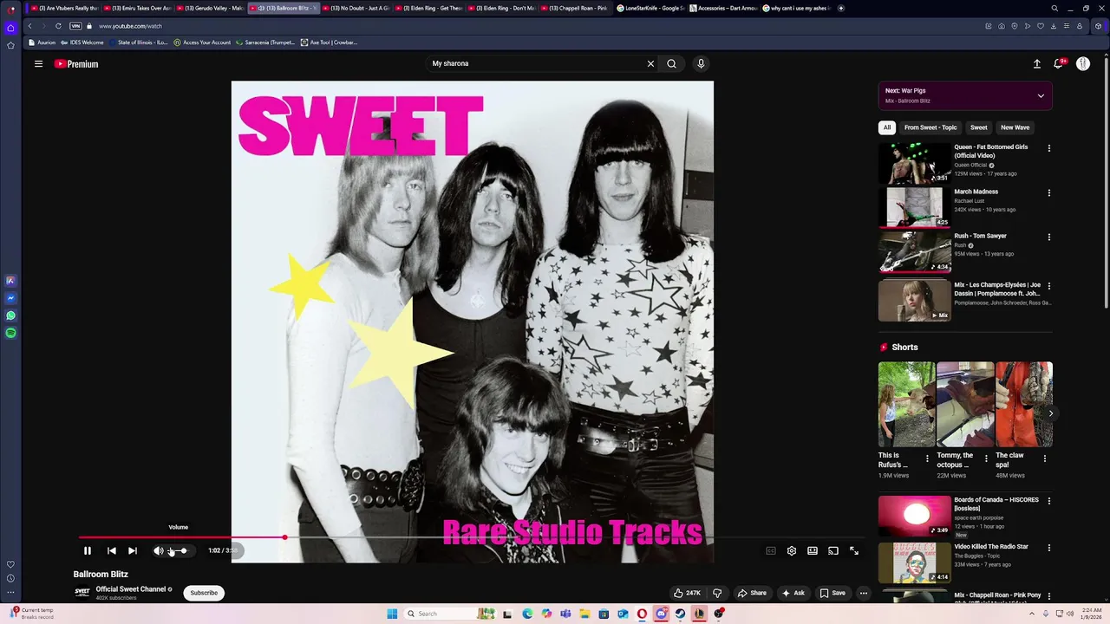Open the Rush - Tom Sawyer video
1110x624 pixels.
[980, 236]
